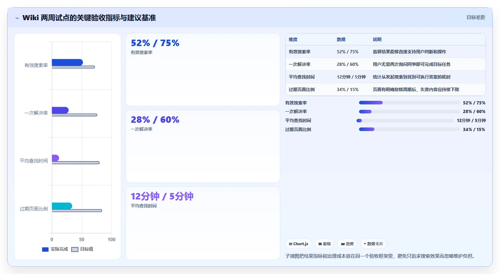Click the large '12分钟 / 5分钟' card value
Screen dimensions: 500x274
click(162, 197)
